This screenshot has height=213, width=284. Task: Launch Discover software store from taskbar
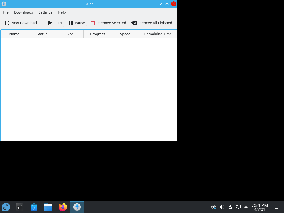click(x=34, y=207)
